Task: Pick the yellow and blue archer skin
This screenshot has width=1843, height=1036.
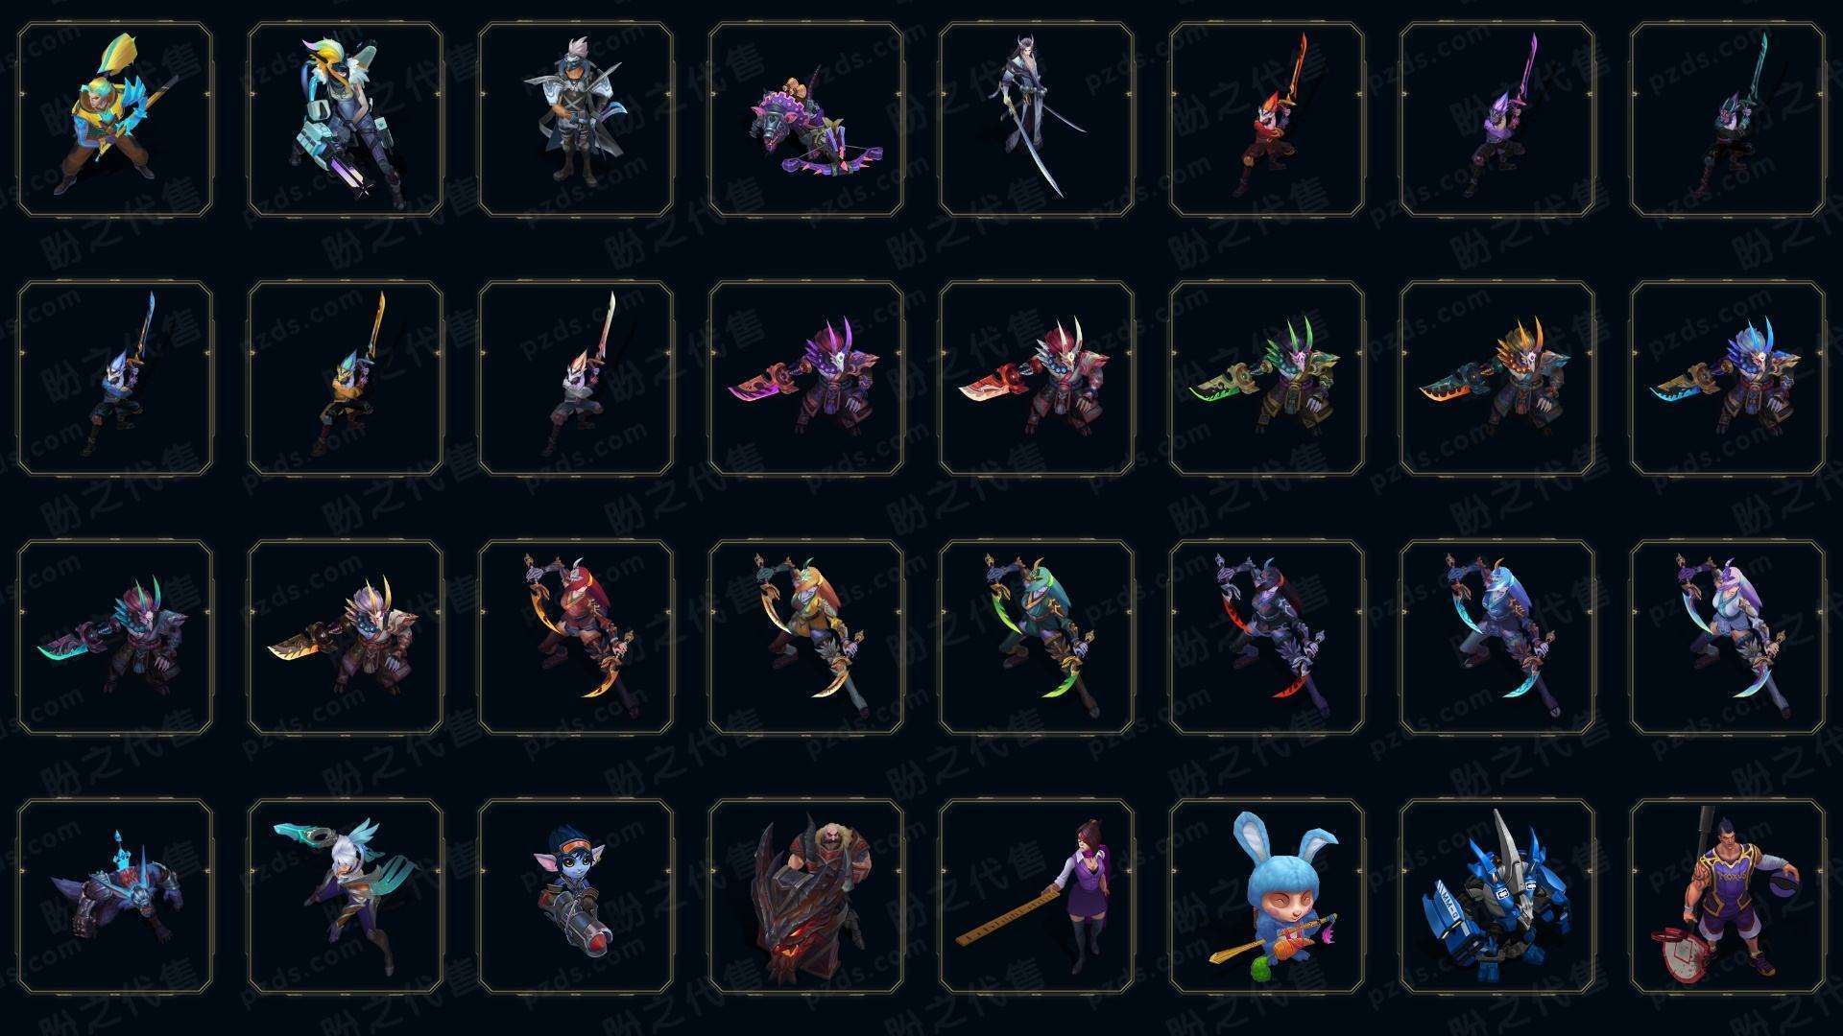Action: (x=114, y=119)
